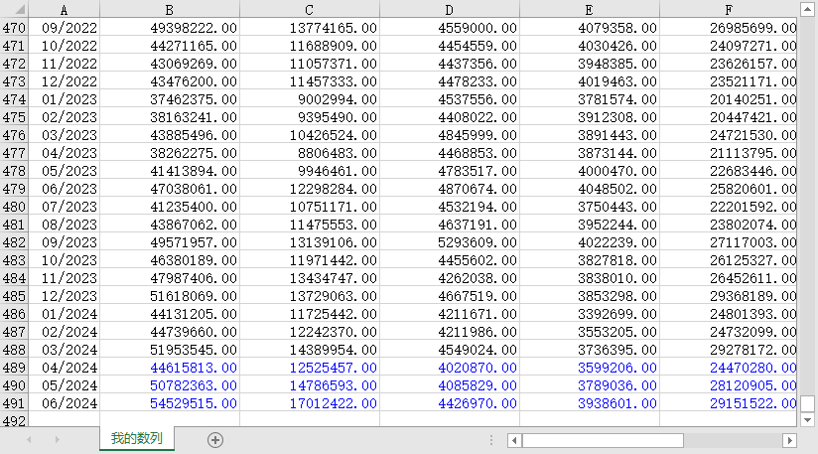The height and width of the screenshot is (454, 818).
Task: Select blue cell 17012422.00
Action: pos(310,403)
